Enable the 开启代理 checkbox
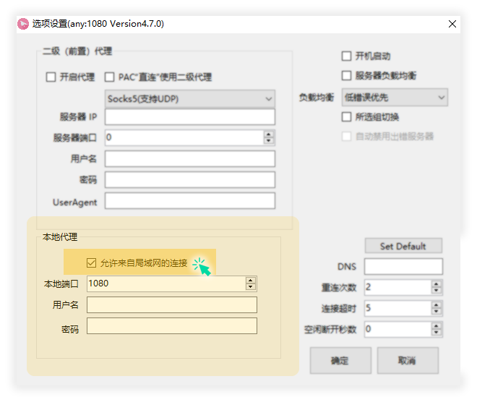Image resolution: width=477 pixels, height=405 pixels. point(51,77)
